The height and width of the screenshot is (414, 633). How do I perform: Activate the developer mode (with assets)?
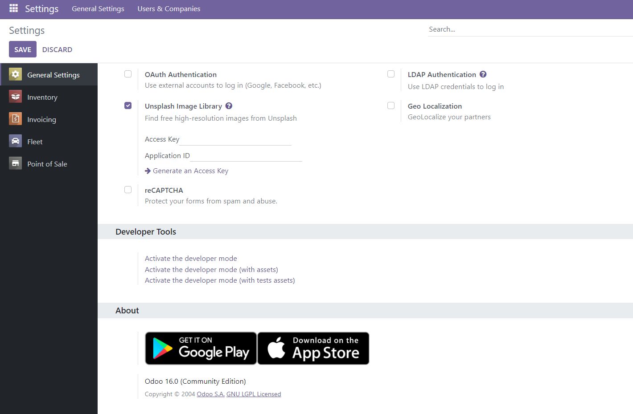[211, 269]
